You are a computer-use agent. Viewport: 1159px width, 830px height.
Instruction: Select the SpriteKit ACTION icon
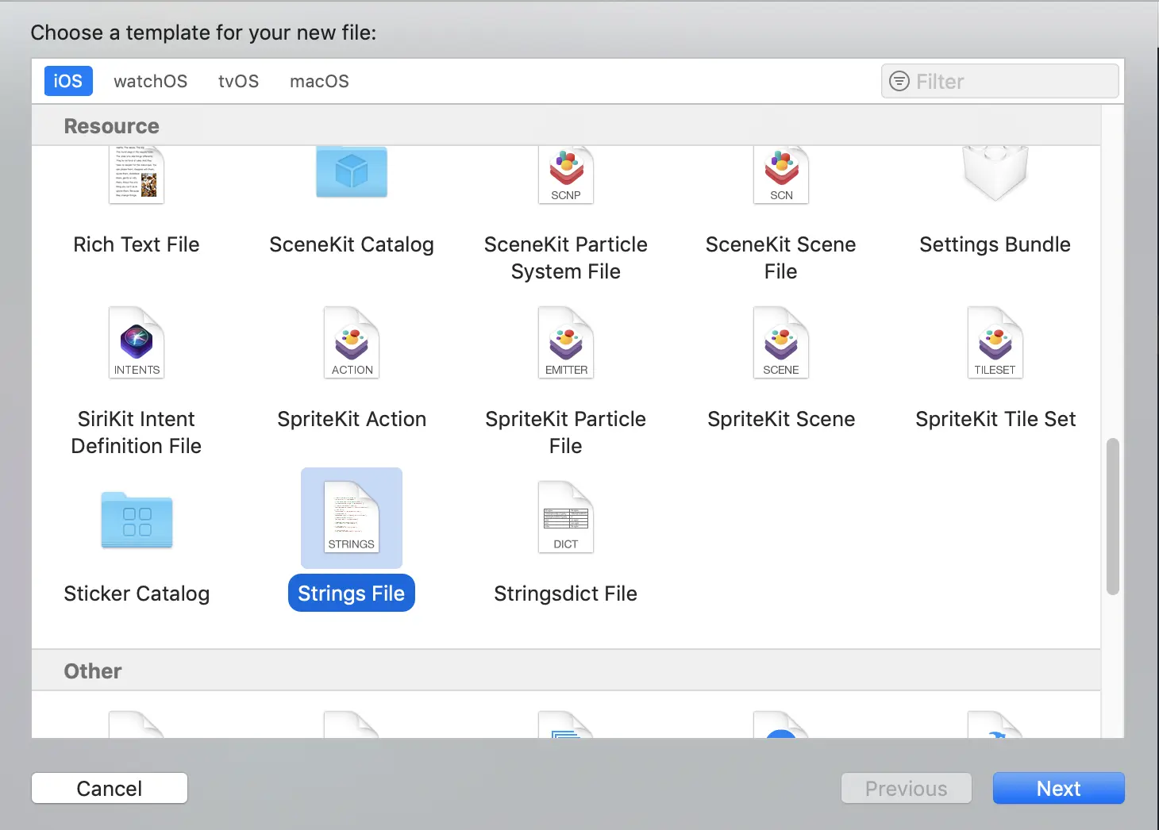(352, 343)
